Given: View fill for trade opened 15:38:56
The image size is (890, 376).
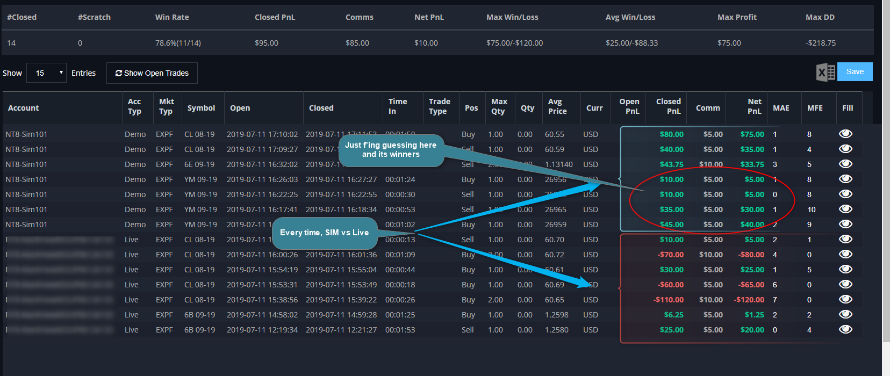Looking at the screenshot, I should pos(845,299).
